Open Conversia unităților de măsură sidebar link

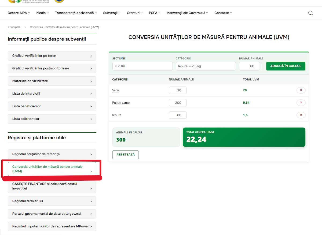click(x=52, y=169)
